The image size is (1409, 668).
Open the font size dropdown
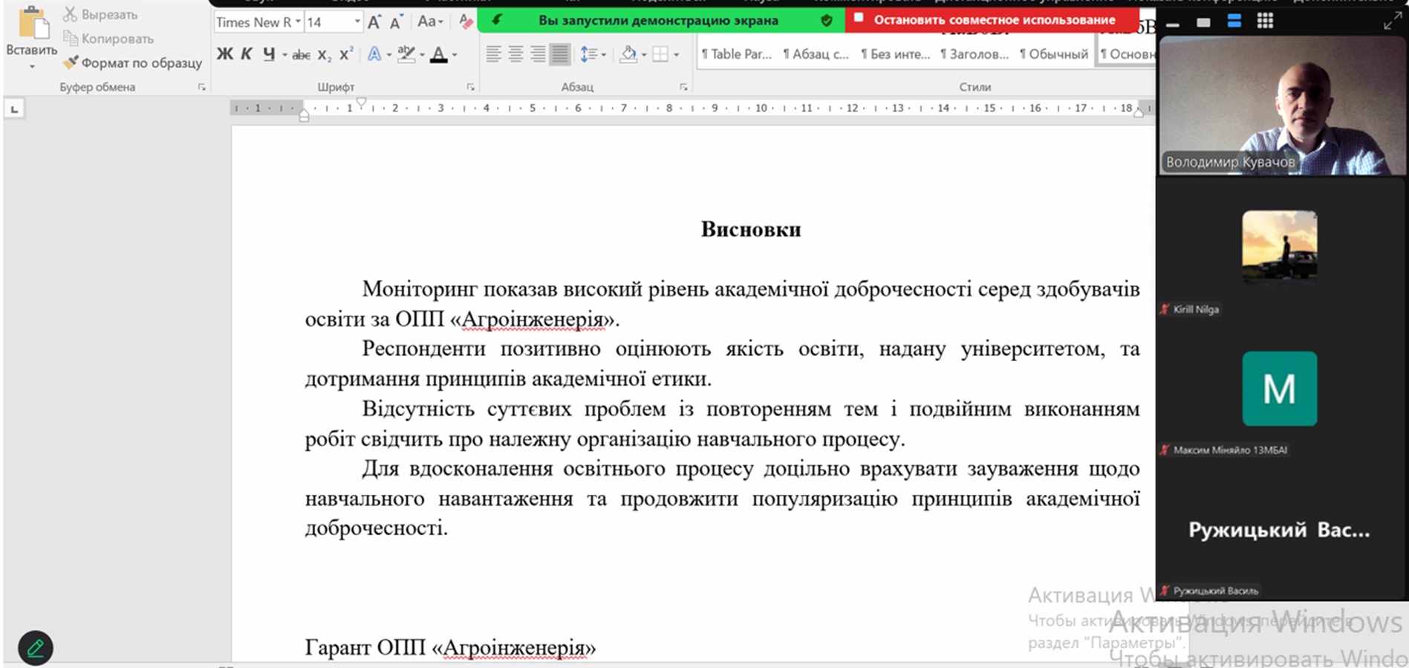pos(357,22)
